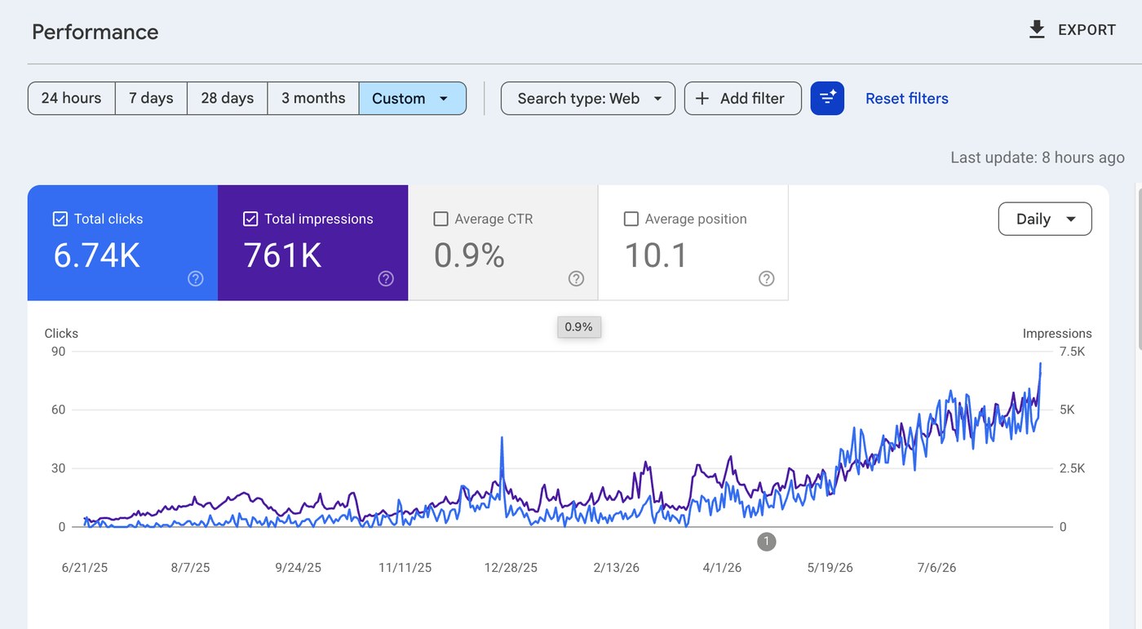Click the Performance page heading

pos(95,32)
